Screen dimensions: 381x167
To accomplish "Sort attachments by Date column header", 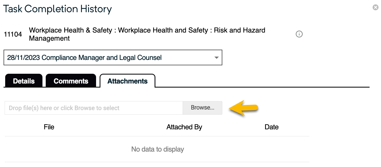I will [x=272, y=127].
